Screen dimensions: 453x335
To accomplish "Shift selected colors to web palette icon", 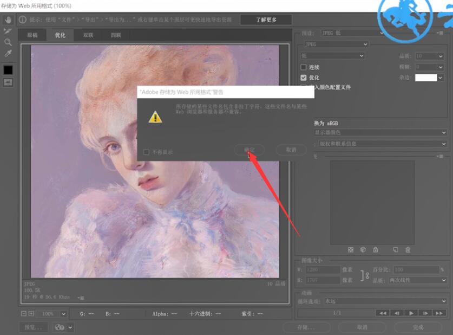I will (363, 250).
